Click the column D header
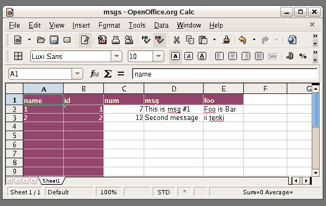 (174, 89)
